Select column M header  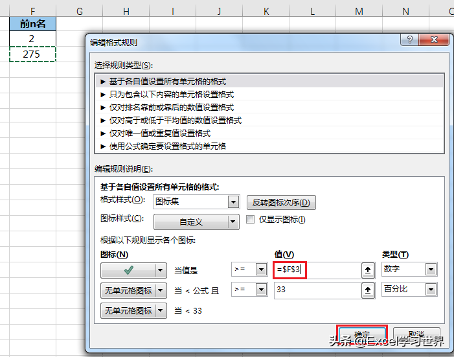pos(359,11)
